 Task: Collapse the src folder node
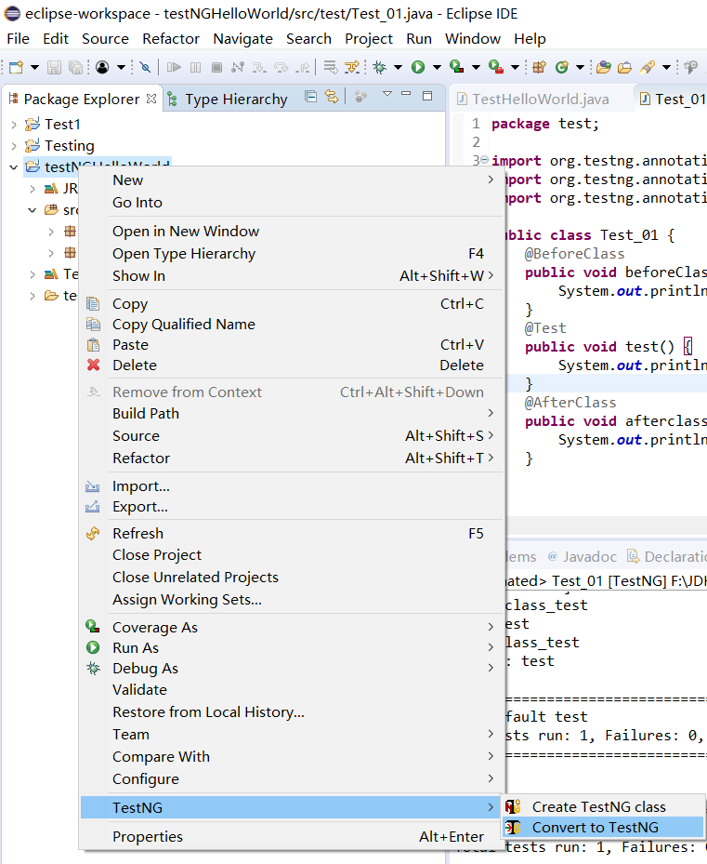coord(33,210)
